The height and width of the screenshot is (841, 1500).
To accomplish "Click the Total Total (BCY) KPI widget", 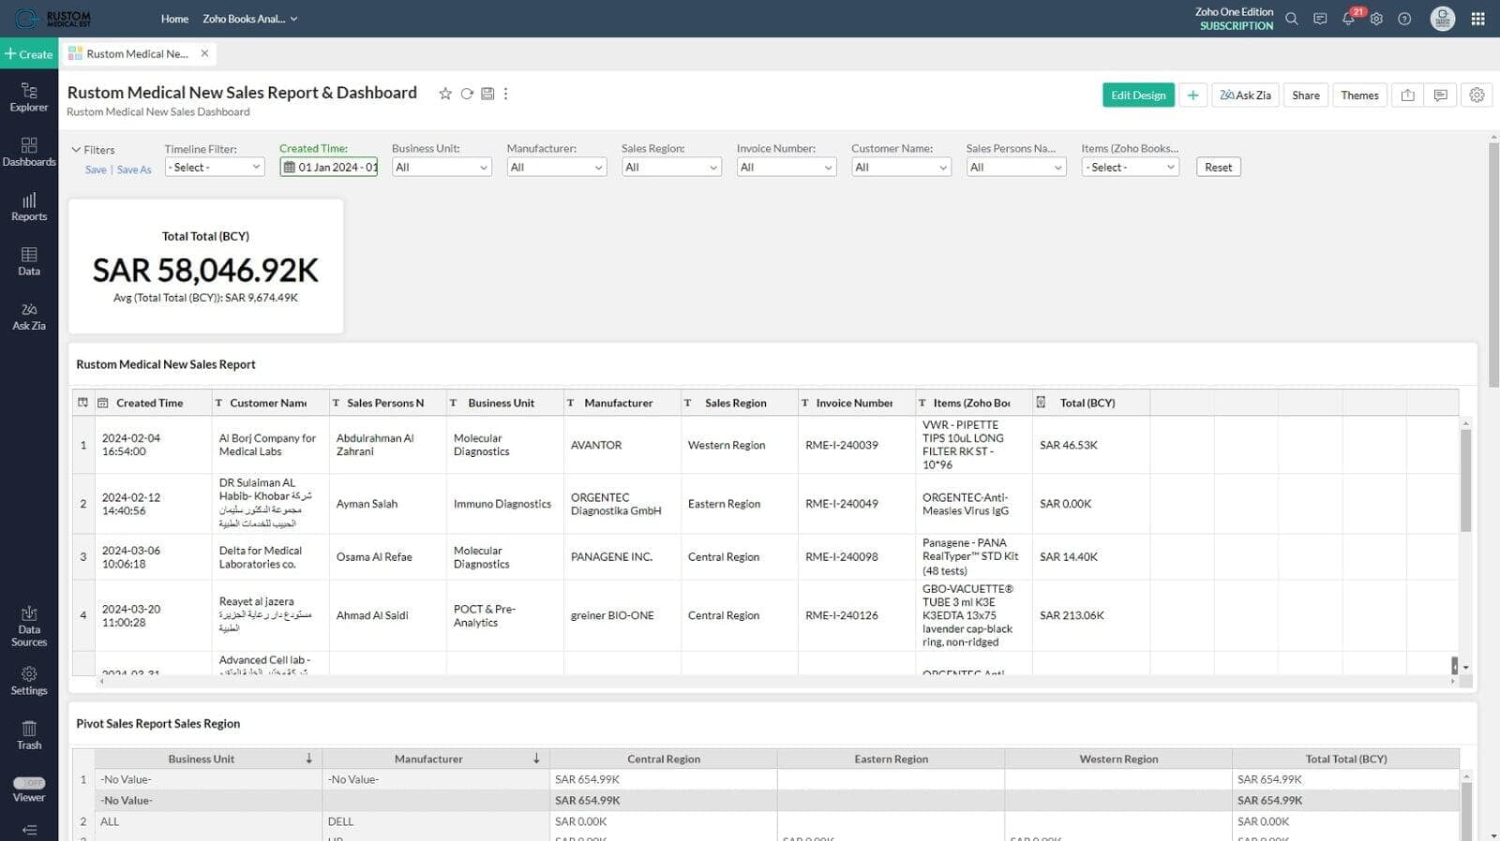I will [206, 266].
